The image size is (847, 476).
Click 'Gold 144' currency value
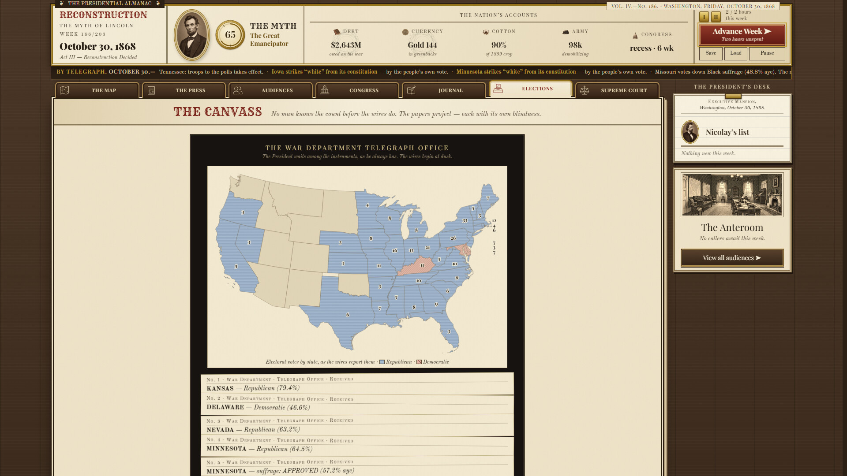pyautogui.click(x=422, y=45)
